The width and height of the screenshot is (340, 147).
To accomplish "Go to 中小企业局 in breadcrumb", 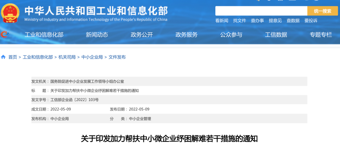I will [92, 57].
